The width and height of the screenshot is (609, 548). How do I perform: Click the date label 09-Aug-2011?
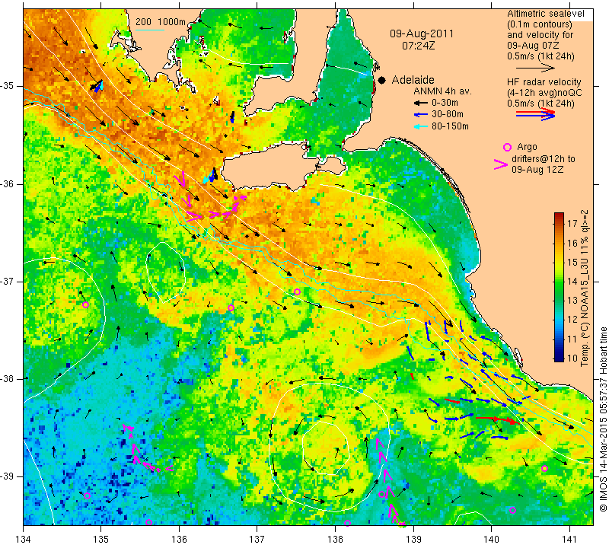422,33
